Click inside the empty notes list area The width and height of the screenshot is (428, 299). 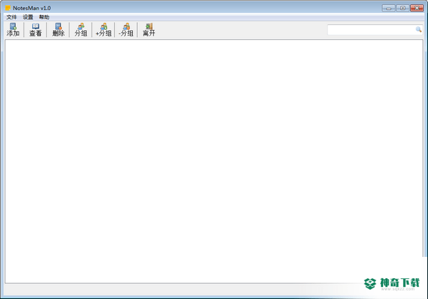point(214,161)
